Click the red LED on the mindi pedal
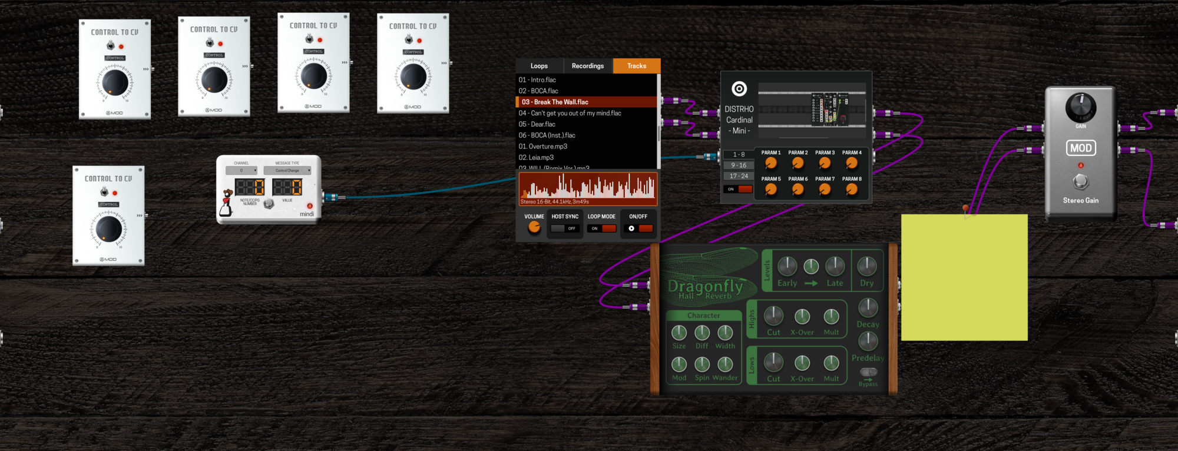The width and height of the screenshot is (1178, 451). pos(310,205)
